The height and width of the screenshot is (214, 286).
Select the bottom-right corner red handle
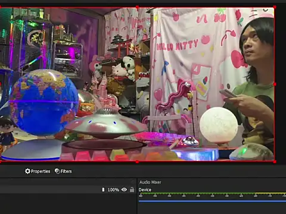(x=275, y=162)
